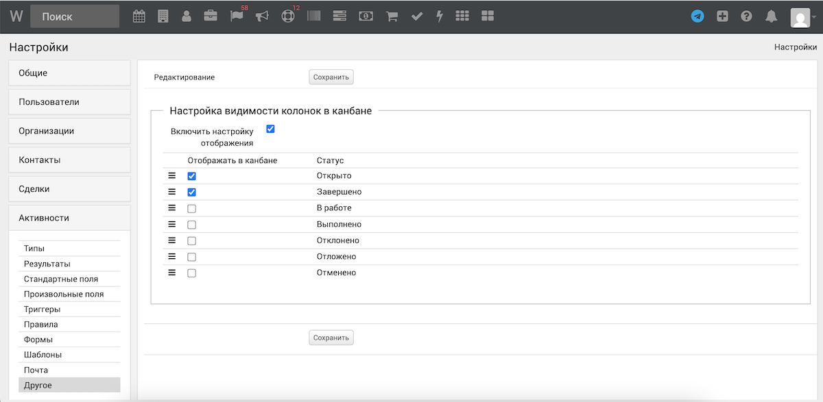The height and width of the screenshot is (402, 823).
Task: Open the Telegram icon in top bar
Action: tap(697, 16)
